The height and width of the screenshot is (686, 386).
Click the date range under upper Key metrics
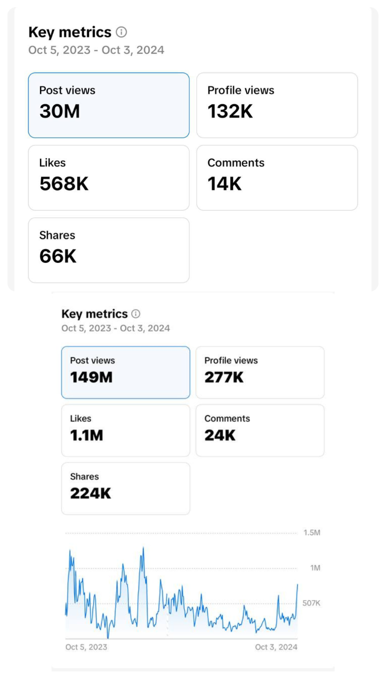click(96, 50)
